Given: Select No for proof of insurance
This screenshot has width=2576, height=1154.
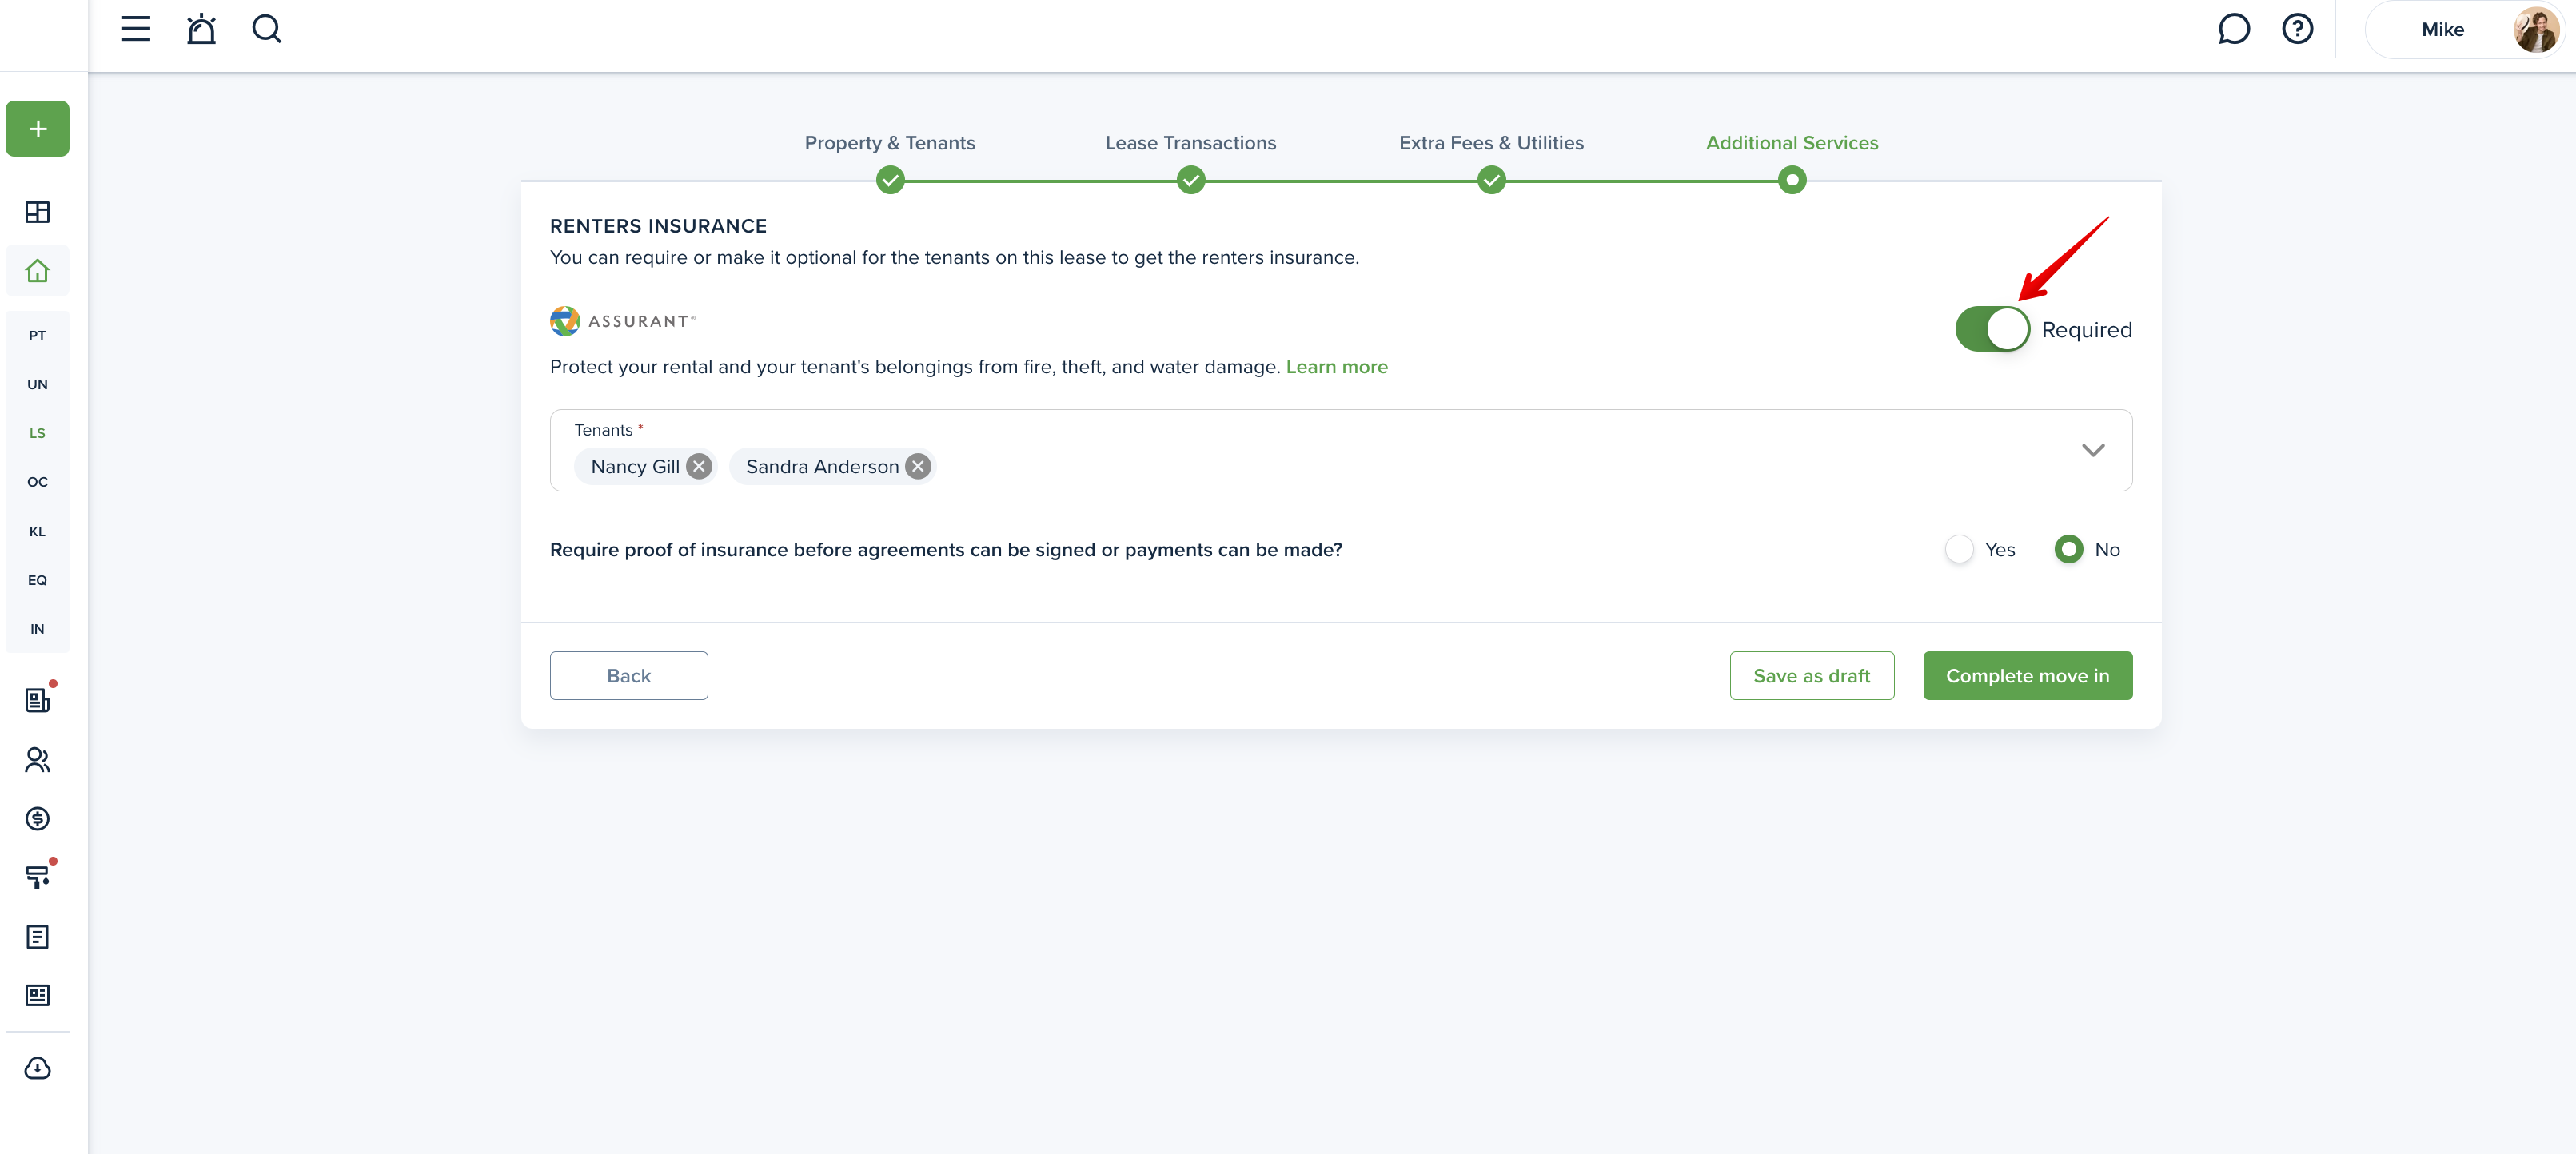Looking at the screenshot, I should click(x=2068, y=549).
